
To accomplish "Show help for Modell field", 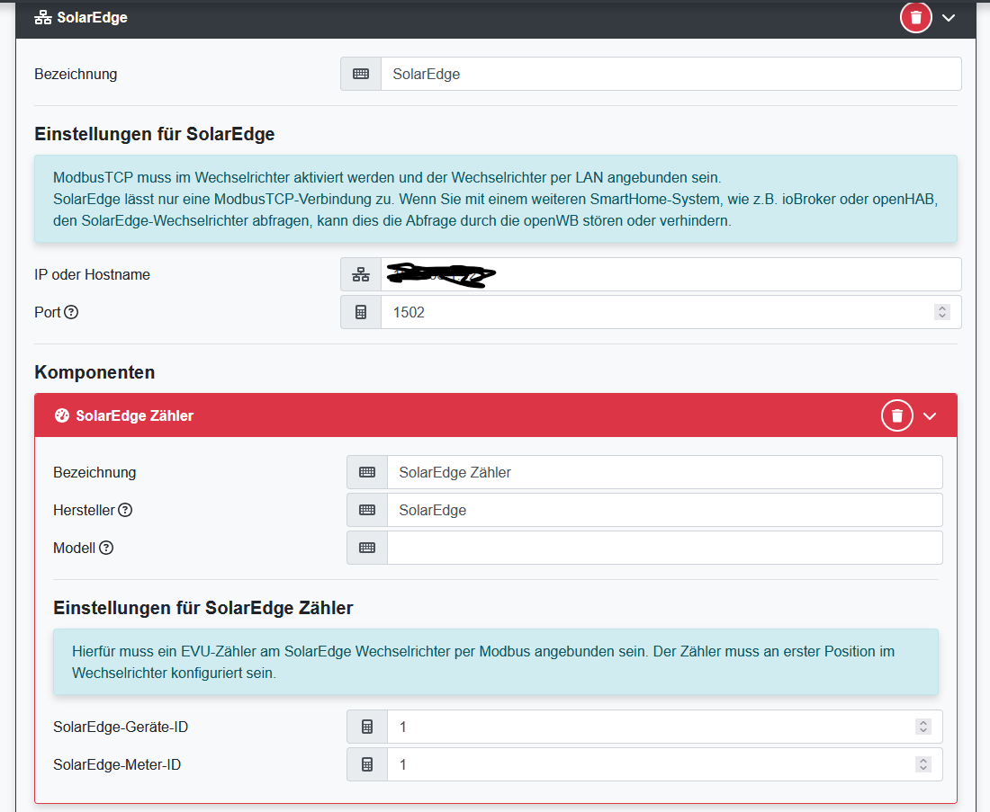I will point(106,548).
